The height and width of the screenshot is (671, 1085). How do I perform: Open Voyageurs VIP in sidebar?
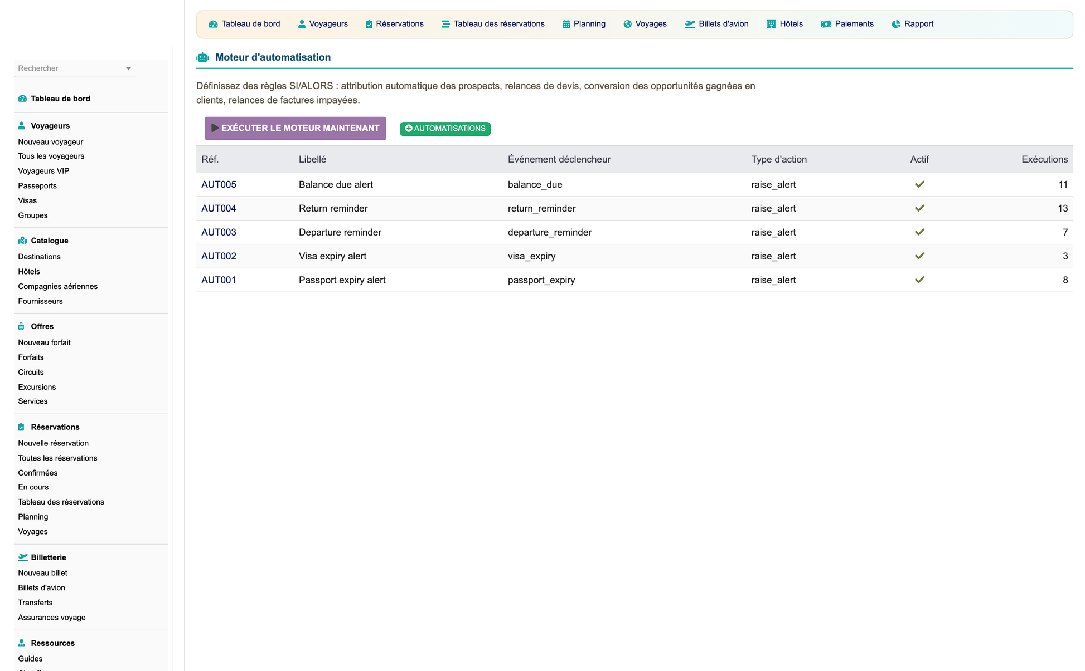click(43, 171)
